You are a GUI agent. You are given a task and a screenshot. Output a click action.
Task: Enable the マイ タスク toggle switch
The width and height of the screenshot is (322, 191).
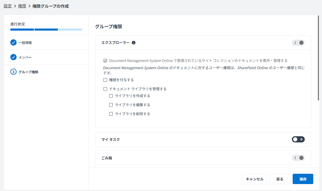(x=298, y=139)
